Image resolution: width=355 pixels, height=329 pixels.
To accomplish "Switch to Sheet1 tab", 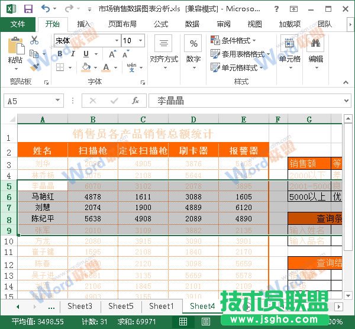I will coord(162,306).
